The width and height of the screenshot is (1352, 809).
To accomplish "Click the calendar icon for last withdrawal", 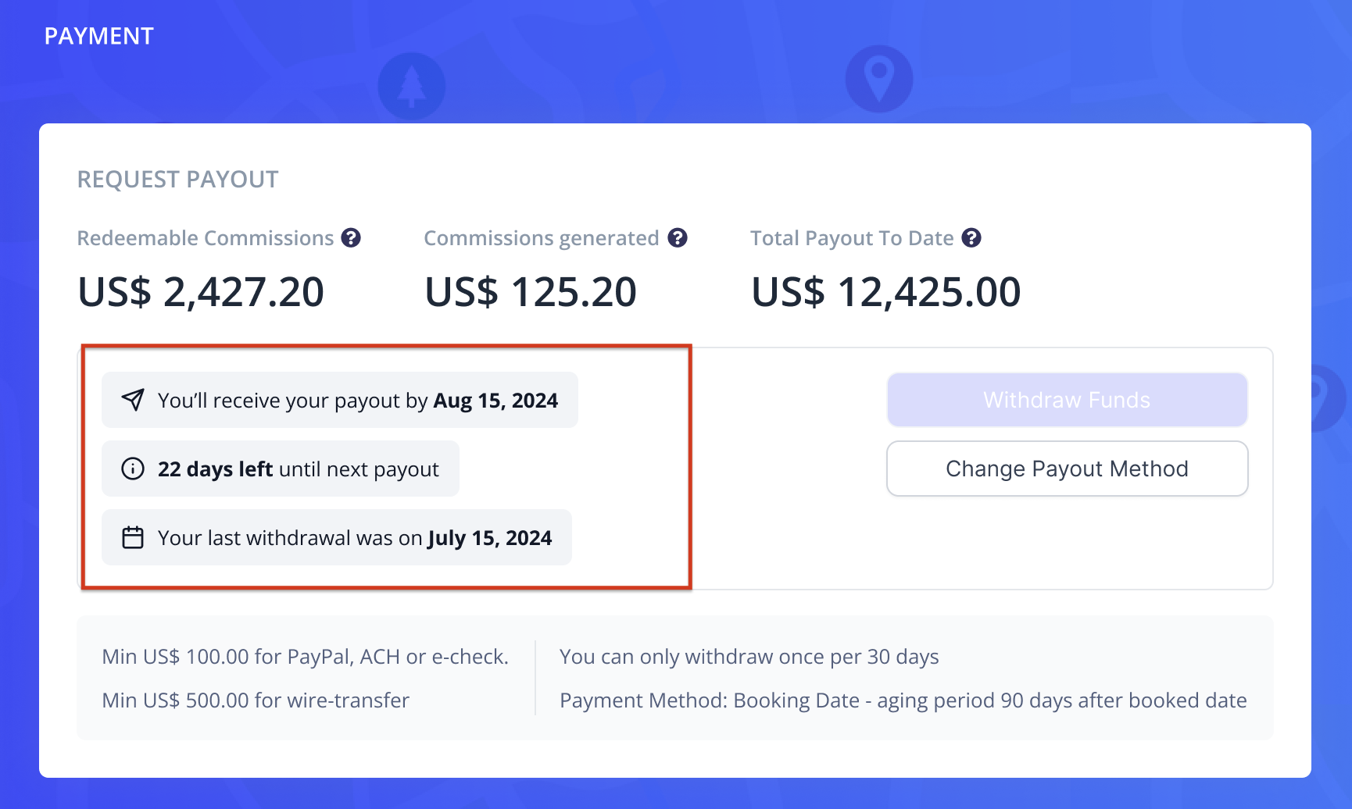I will 133,537.
